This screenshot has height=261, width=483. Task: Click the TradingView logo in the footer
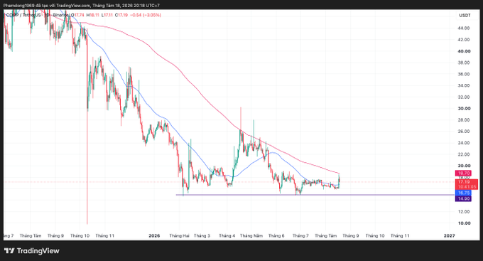[x=32, y=251]
